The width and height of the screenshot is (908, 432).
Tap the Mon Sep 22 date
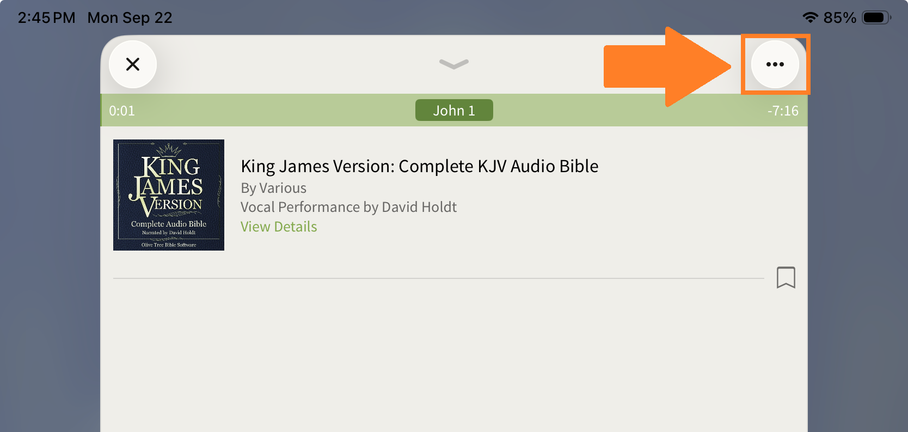(130, 18)
